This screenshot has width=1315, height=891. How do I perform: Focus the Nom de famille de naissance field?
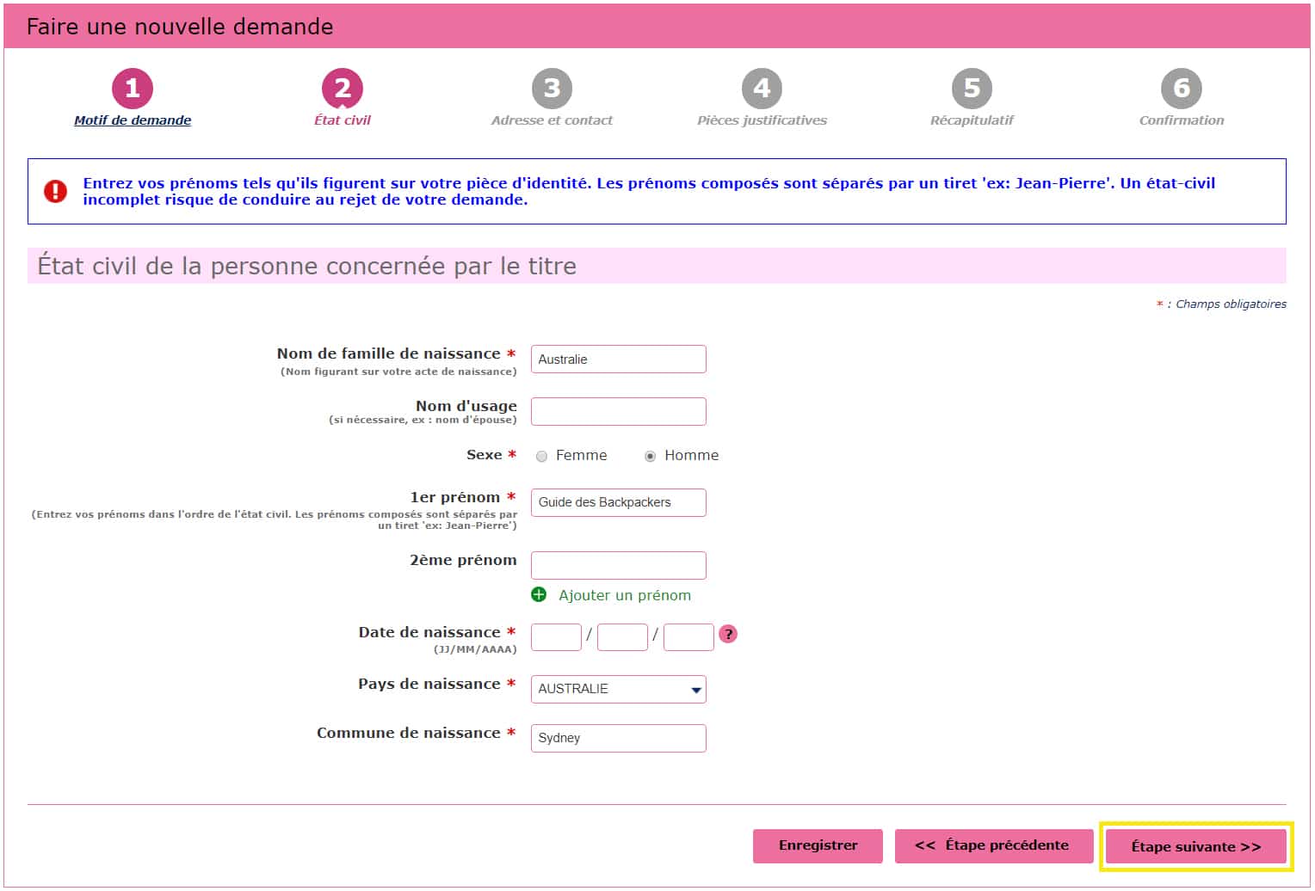(x=618, y=359)
